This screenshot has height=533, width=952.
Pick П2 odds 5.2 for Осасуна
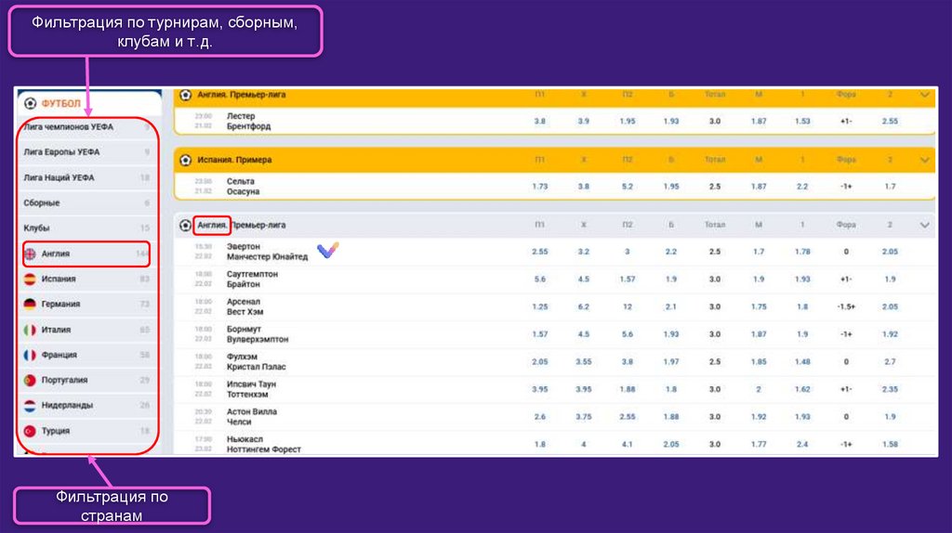[x=628, y=186]
